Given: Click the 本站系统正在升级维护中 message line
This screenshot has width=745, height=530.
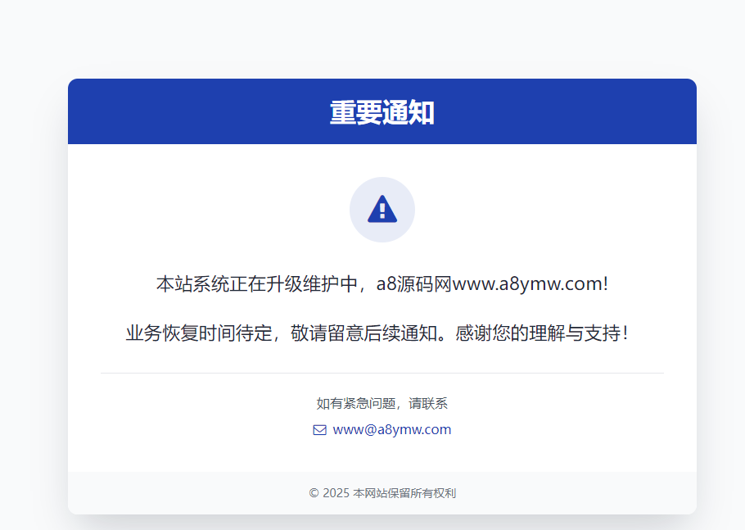Looking at the screenshot, I should [x=382, y=283].
